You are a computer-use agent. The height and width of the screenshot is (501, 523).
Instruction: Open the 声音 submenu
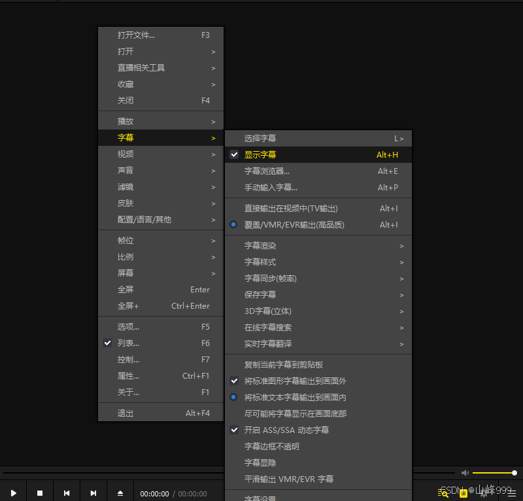click(x=161, y=171)
